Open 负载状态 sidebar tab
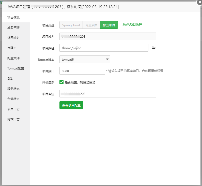 pyautogui.click(x=16, y=99)
